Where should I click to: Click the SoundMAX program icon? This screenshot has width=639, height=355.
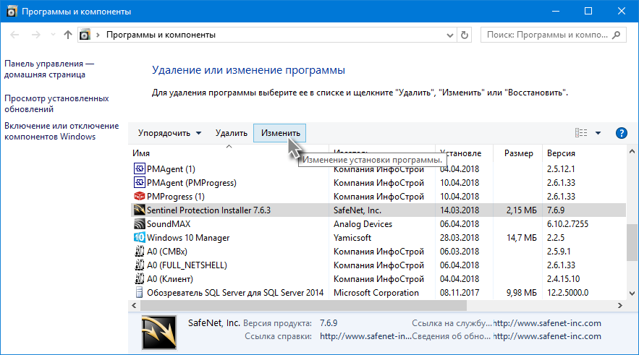click(x=140, y=224)
